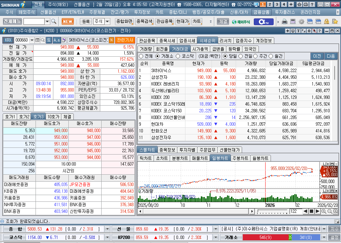Viewport: 341px width, 243px height.
Task: Click the 설정 button at bottom right
Action: point(335,237)
